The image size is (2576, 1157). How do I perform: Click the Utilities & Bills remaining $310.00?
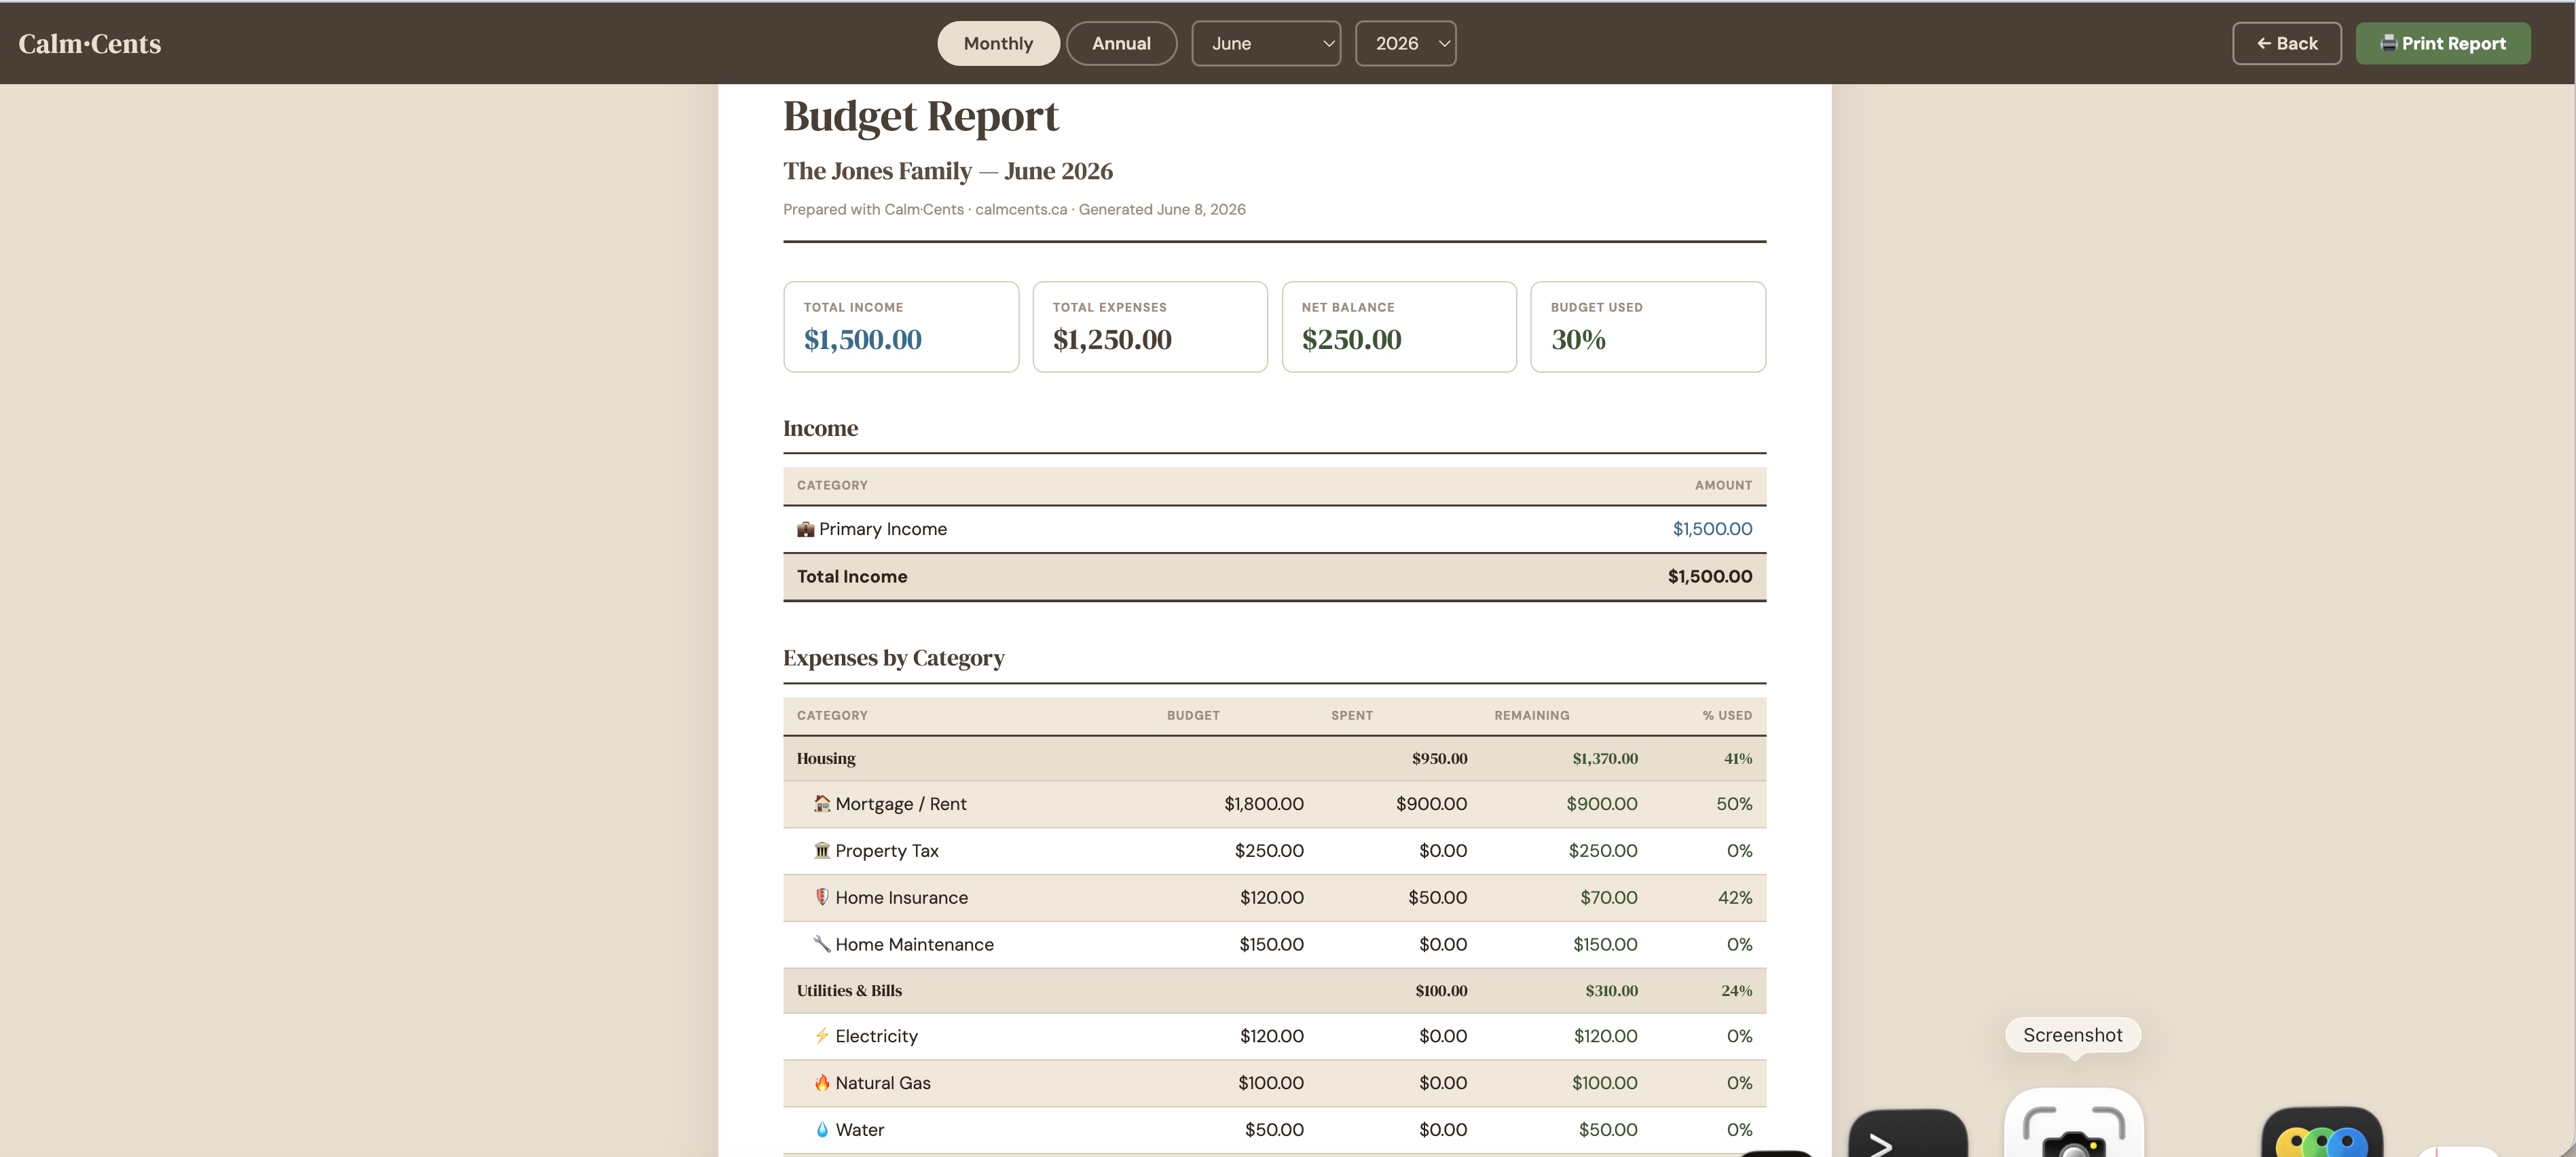click(1611, 991)
